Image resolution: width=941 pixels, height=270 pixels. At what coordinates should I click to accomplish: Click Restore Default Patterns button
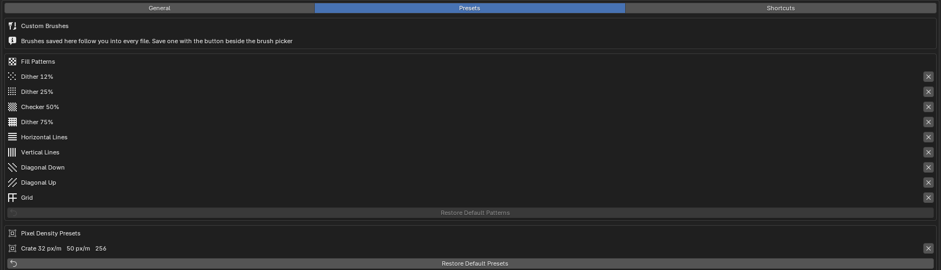tap(470, 213)
